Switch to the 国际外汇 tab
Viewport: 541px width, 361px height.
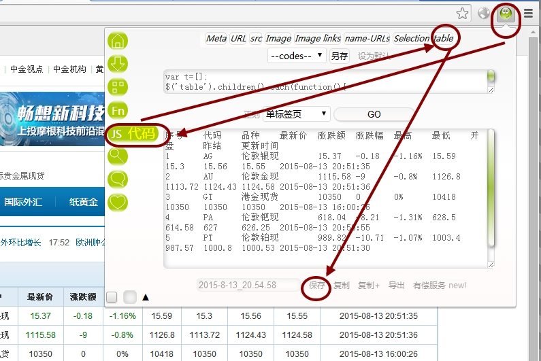click(x=23, y=202)
